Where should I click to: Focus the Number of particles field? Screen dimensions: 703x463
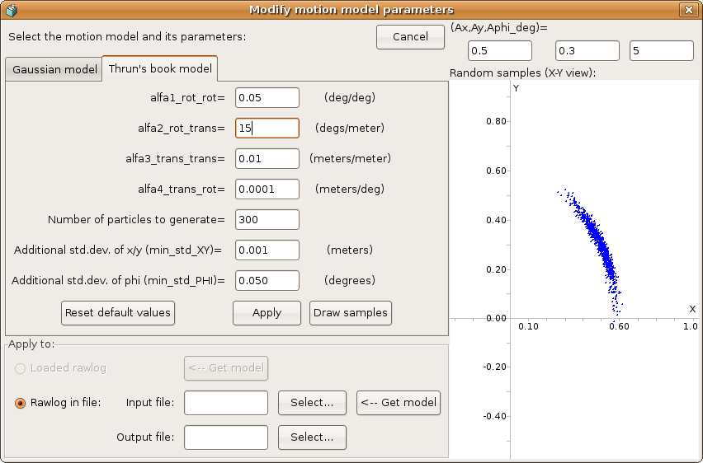[x=267, y=219]
